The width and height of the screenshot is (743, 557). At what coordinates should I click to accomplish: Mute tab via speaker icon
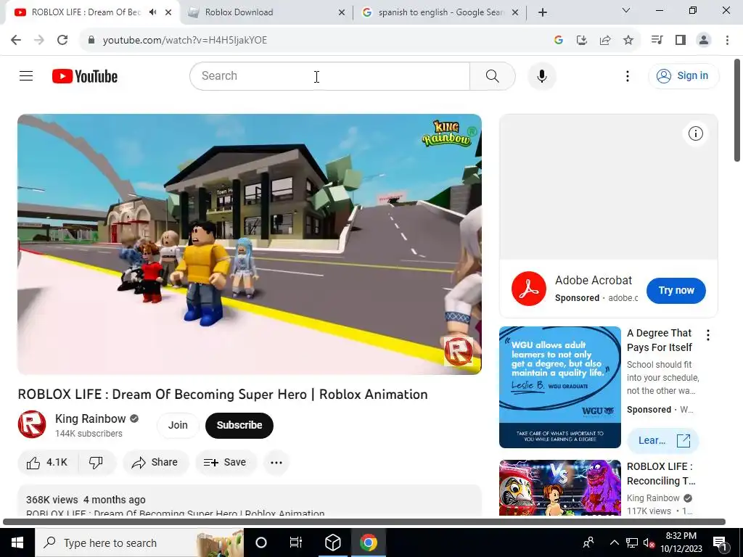[x=152, y=12]
